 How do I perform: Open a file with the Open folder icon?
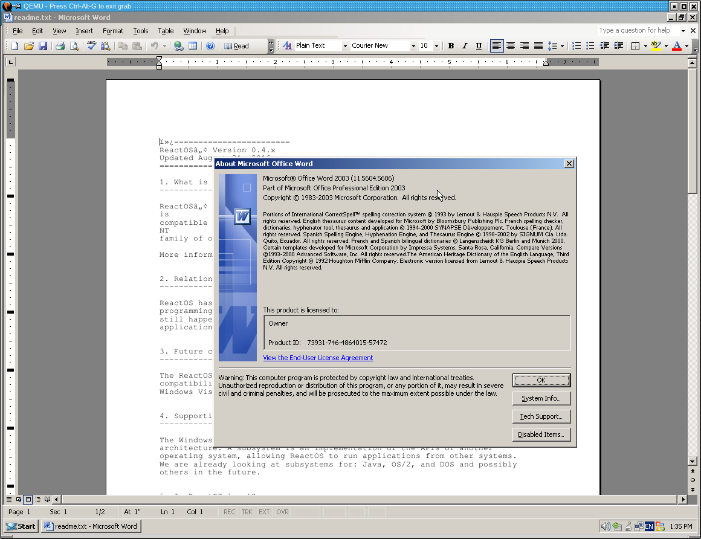coord(28,46)
